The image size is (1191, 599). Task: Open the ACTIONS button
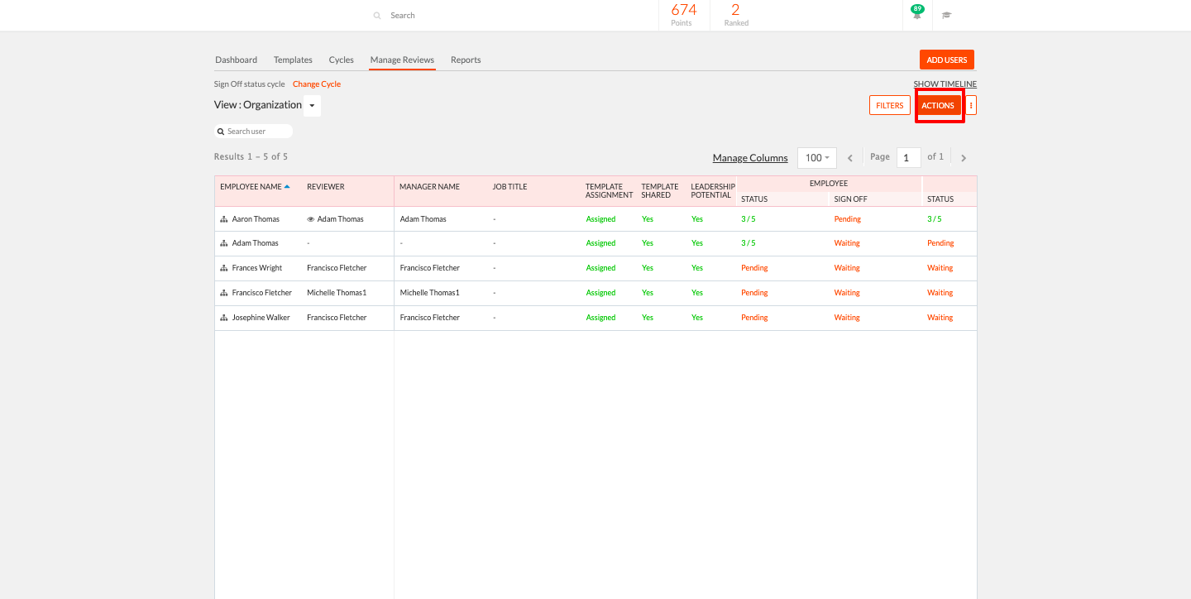pyautogui.click(x=938, y=105)
